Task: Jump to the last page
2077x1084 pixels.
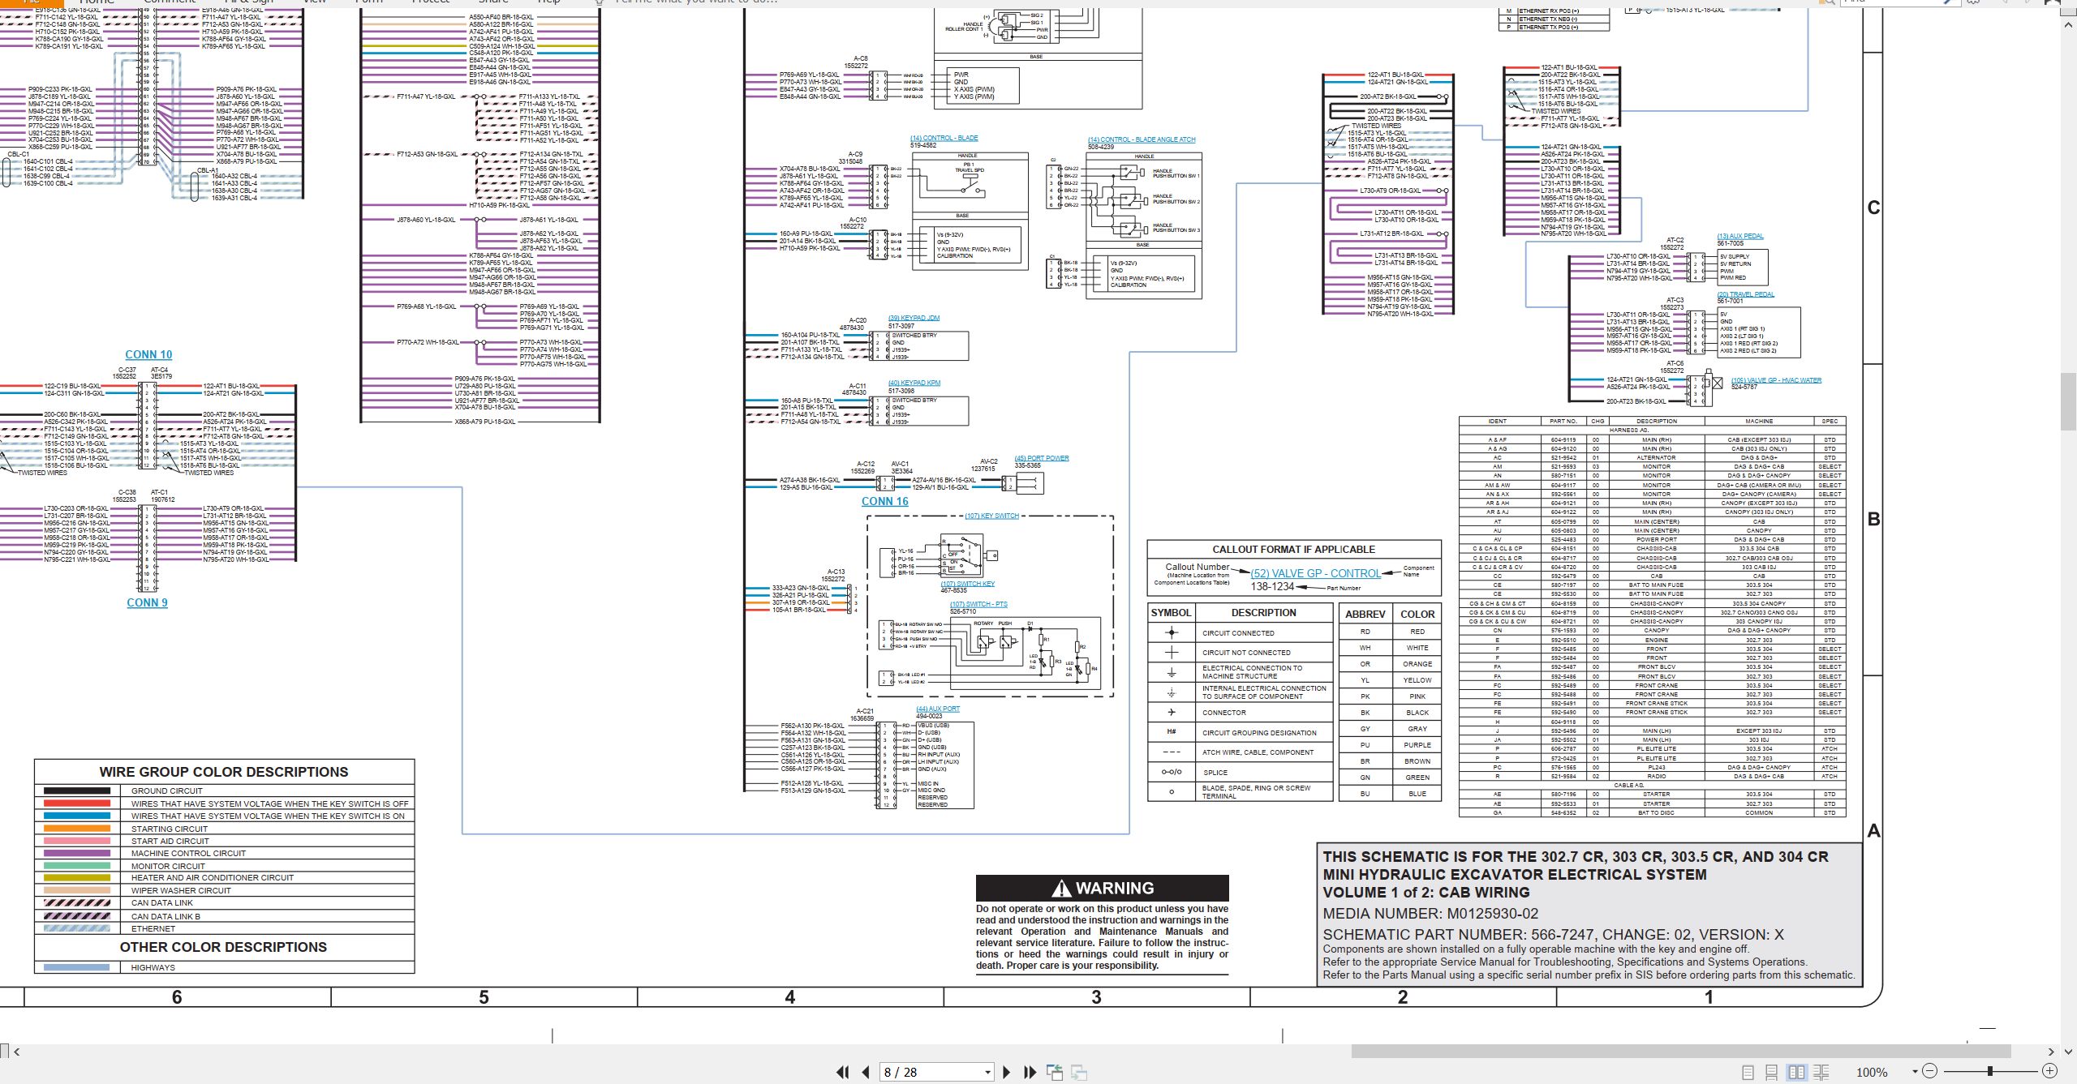Action: [1030, 1072]
